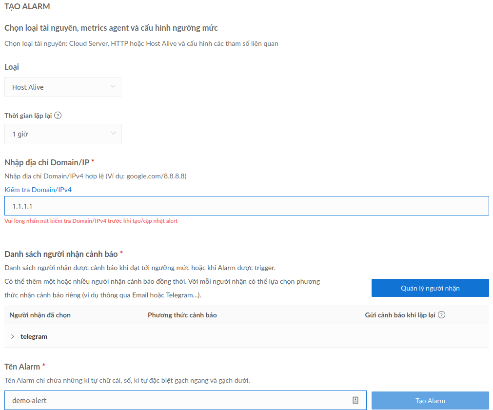Click the Tạo Alarm button
This screenshot has width=493, height=410.
[x=430, y=401]
